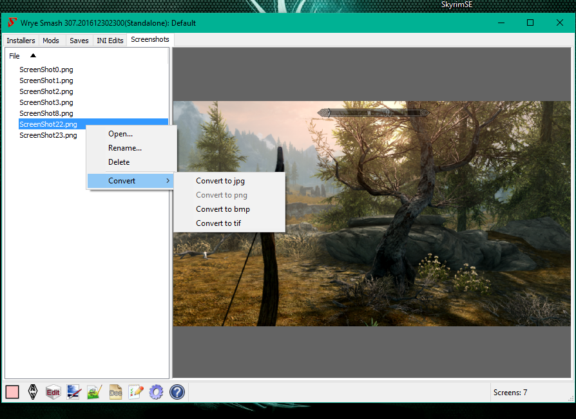Viewport: 576px width, 419px height.
Task: Open help with the question mark icon
Action: click(177, 392)
